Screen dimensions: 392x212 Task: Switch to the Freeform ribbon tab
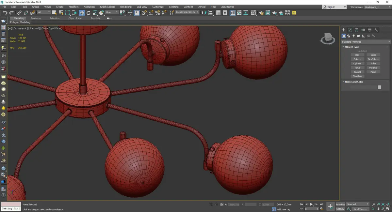coord(36,18)
